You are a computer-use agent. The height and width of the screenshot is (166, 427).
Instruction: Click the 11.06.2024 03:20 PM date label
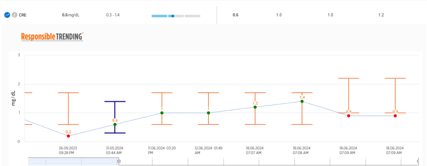(161, 151)
